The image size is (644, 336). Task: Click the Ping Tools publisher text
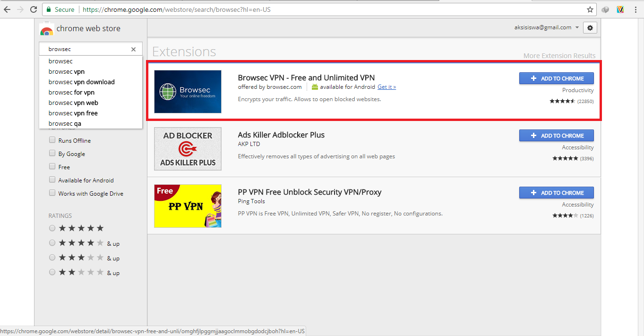tap(251, 201)
